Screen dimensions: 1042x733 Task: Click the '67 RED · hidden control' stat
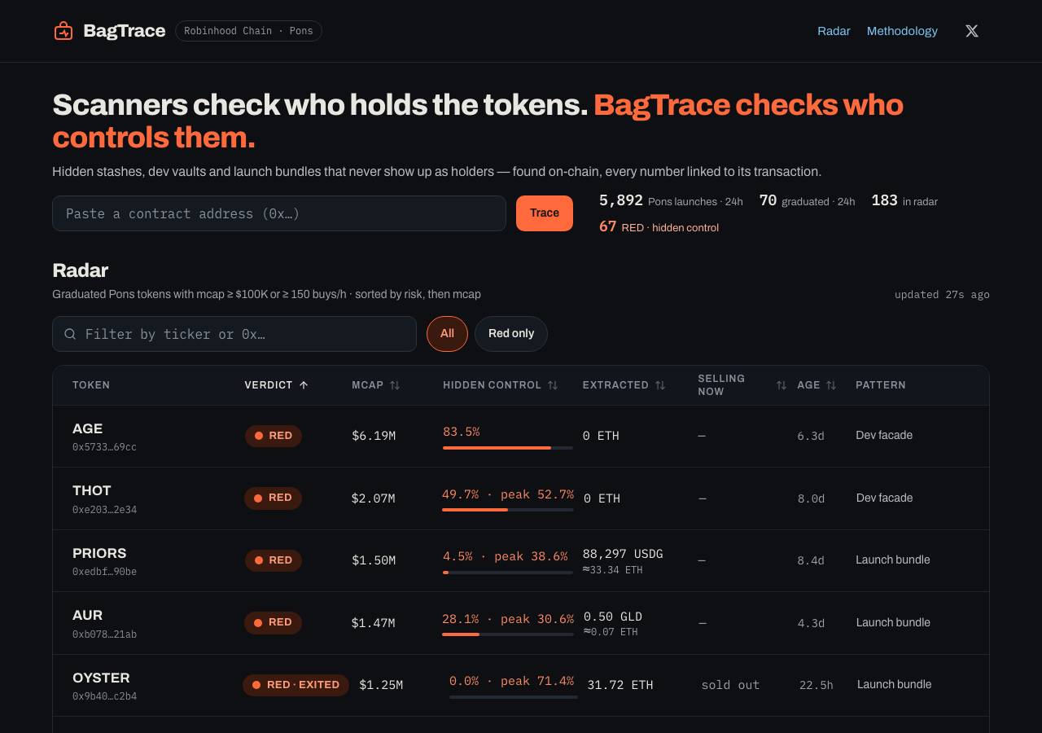659,227
